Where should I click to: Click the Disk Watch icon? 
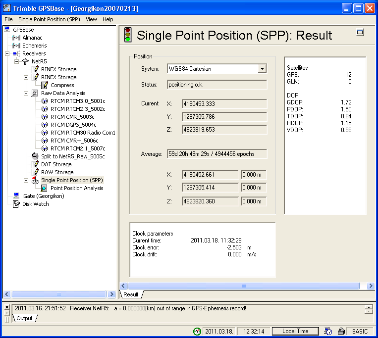(x=16, y=204)
